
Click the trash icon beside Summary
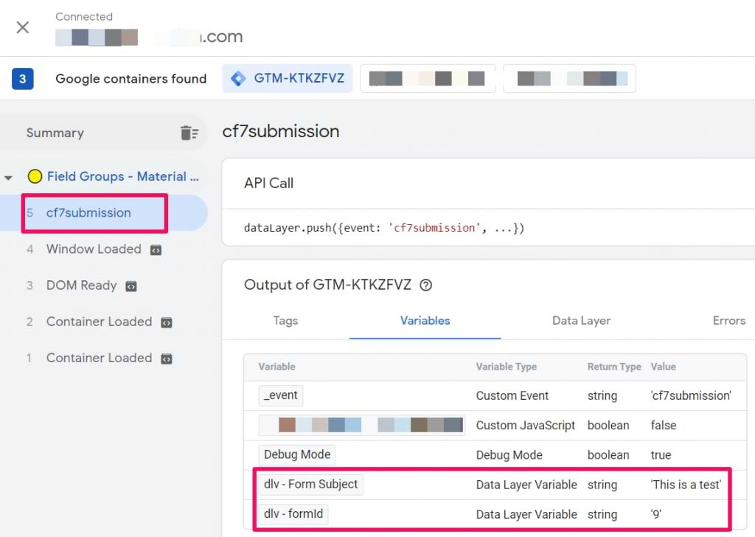point(189,133)
